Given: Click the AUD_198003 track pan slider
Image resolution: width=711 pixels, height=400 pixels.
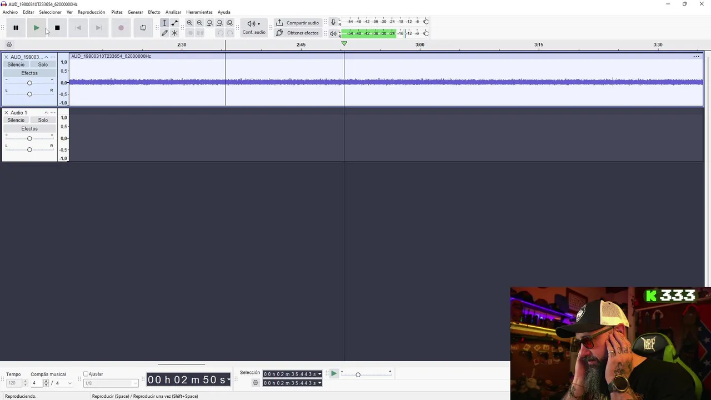Looking at the screenshot, I should (x=29, y=94).
